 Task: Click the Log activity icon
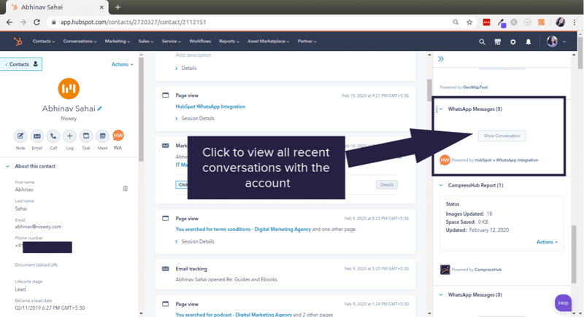69,136
